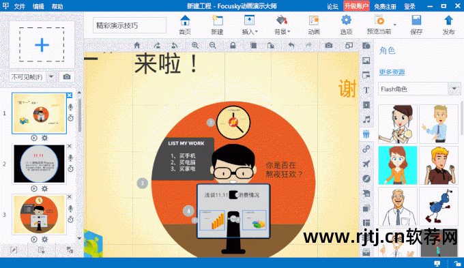Record voice for slide 2 microphone
The width and height of the screenshot is (464, 268).
(70, 158)
